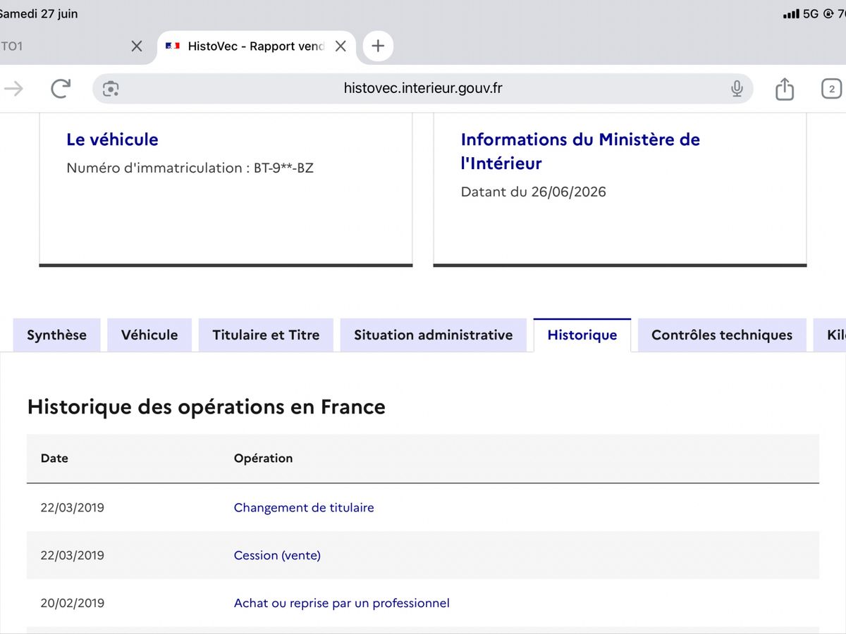Open the share menu icon
This screenshot has height=634, width=846.
[x=785, y=88]
